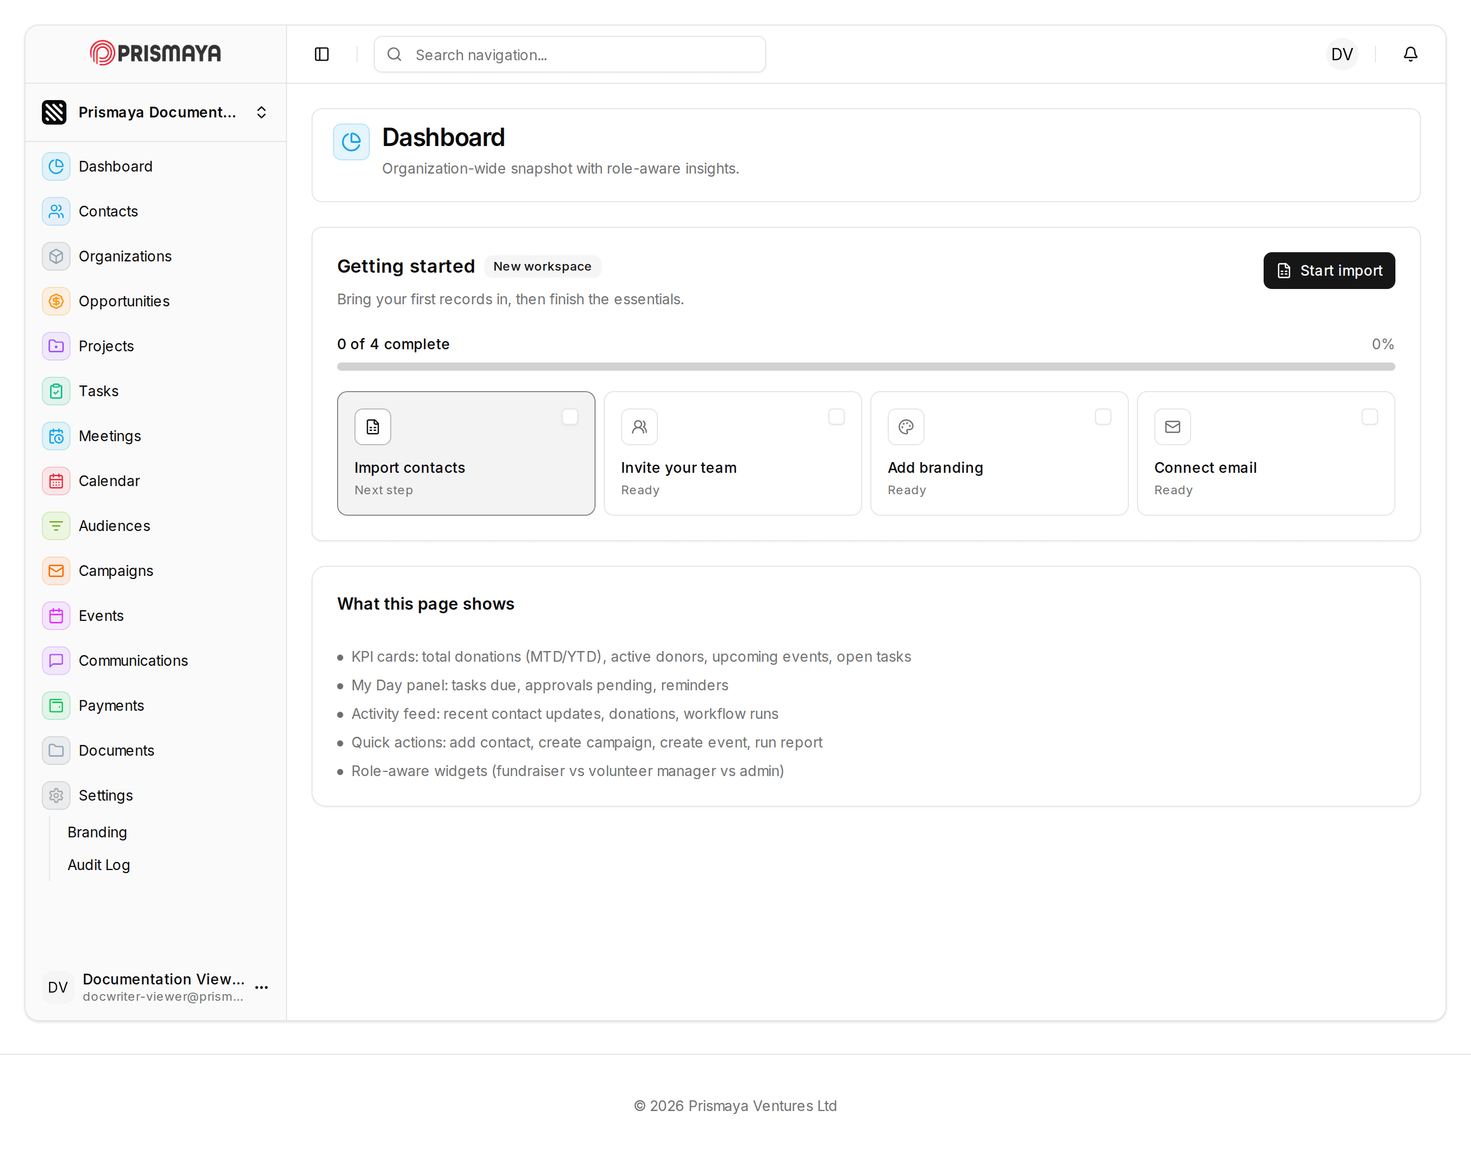This screenshot has width=1471, height=1157.
Task: Click the Invite your team people icon
Action: click(x=639, y=427)
